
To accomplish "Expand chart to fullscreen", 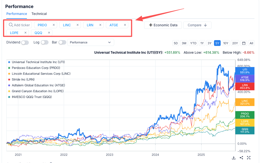I will coord(249,158).
